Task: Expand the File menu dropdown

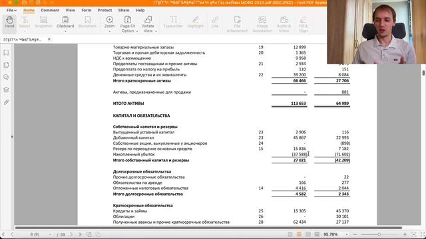Action: [11, 11]
